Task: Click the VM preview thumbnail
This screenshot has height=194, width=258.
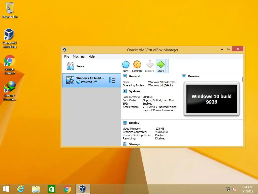Action: click(x=212, y=99)
